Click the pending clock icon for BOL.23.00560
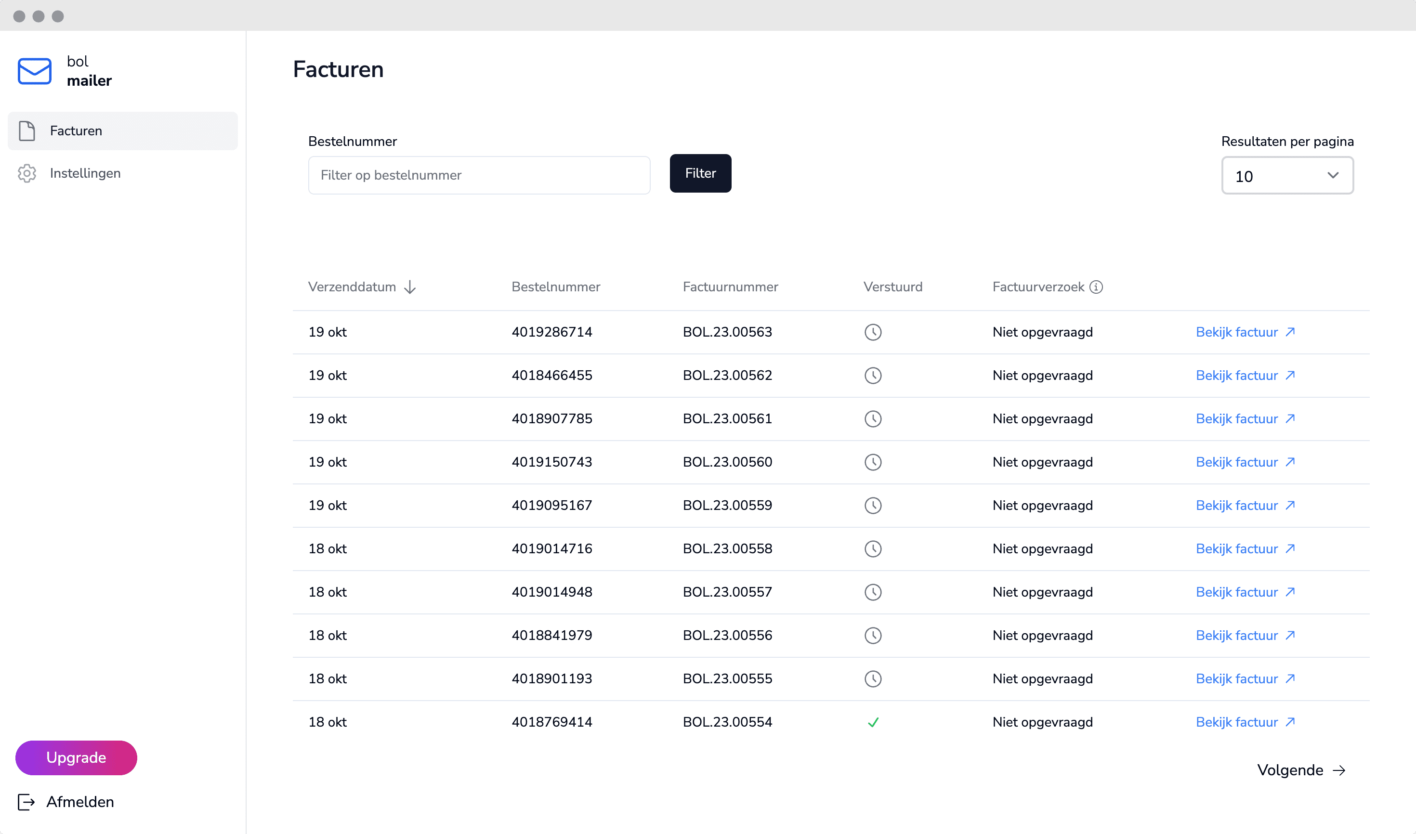Viewport: 1416px width, 834px height. (x=872, y=462)
